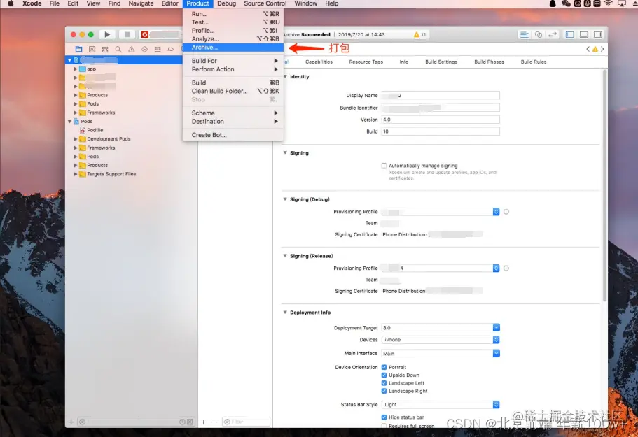
Task: Select Archive... in Product menu
Action: point(233,48)
